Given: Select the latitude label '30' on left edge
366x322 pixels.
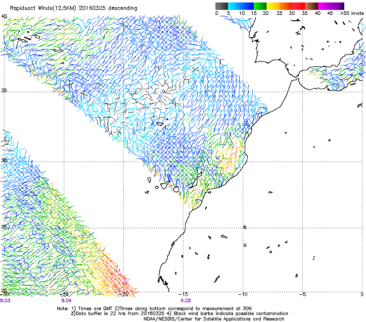Looking at the screenshot, I should pyautogui.click(x=4, y=161).
